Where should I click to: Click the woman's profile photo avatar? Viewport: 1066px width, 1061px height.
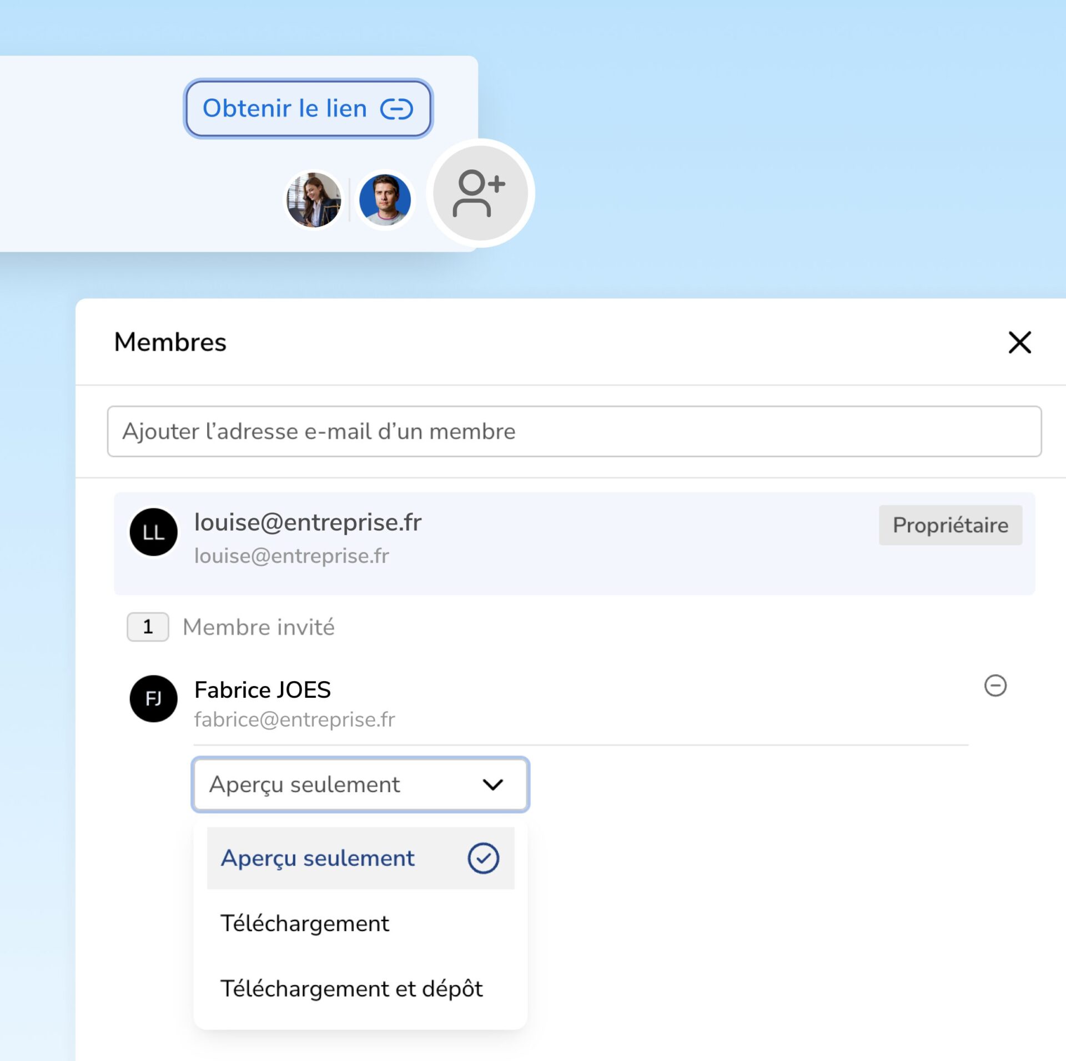coord(314,200)
